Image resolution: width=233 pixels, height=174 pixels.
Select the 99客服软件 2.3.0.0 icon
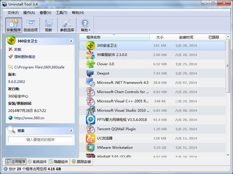(x=90, y=55)
